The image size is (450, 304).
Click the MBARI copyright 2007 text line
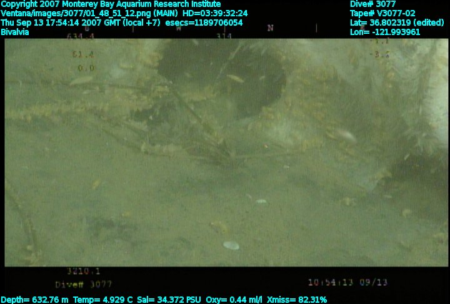tap(111, 4)
